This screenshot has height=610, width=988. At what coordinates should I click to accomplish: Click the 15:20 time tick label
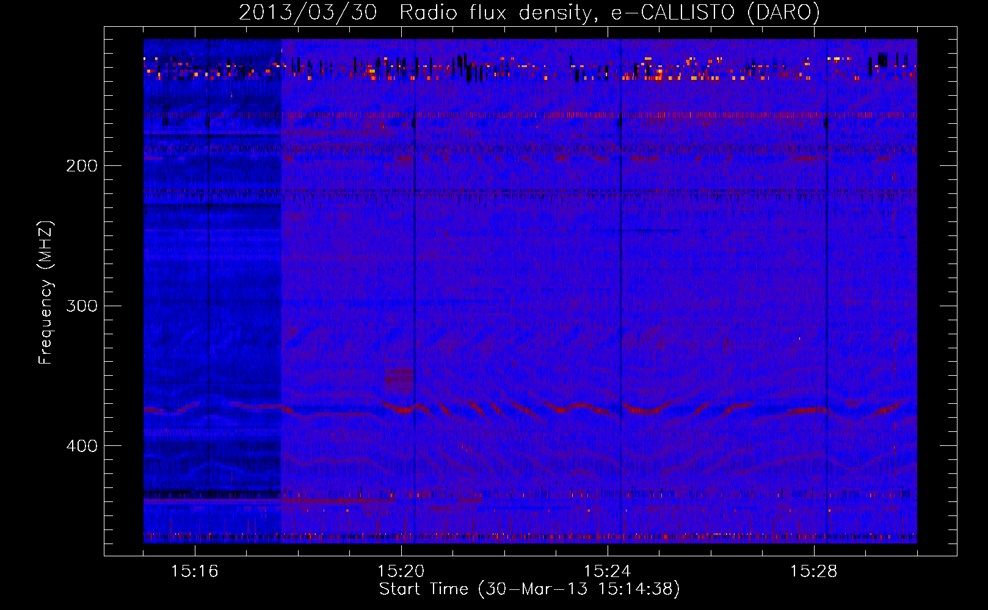coord(401,571)
